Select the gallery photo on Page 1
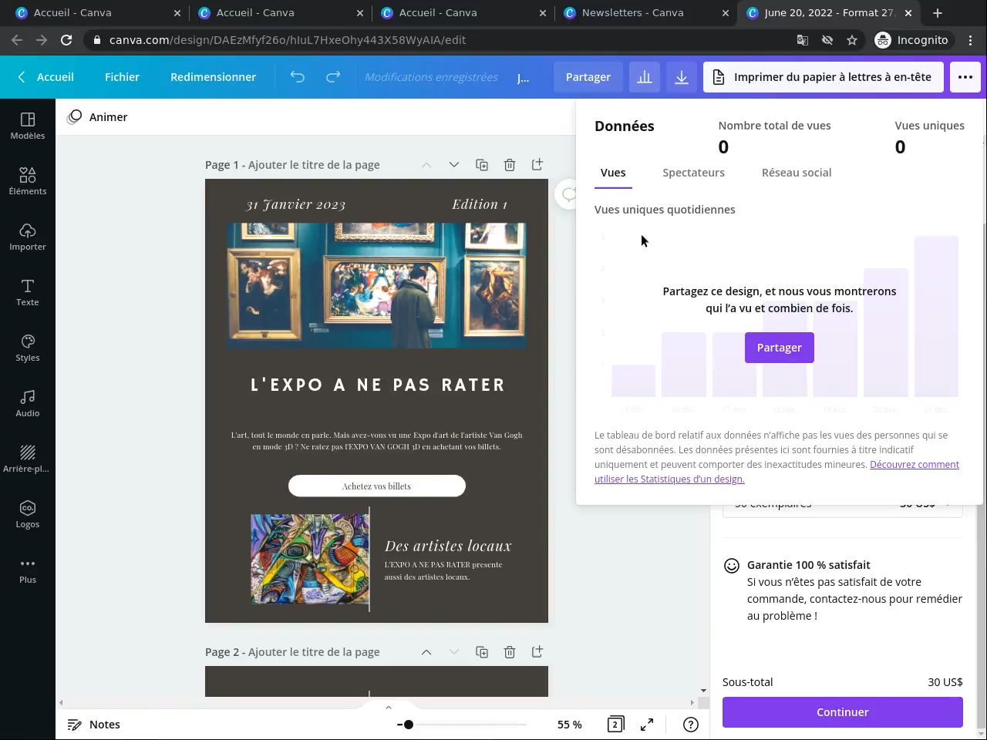The image size is (987, 740). tap(377, 286)
